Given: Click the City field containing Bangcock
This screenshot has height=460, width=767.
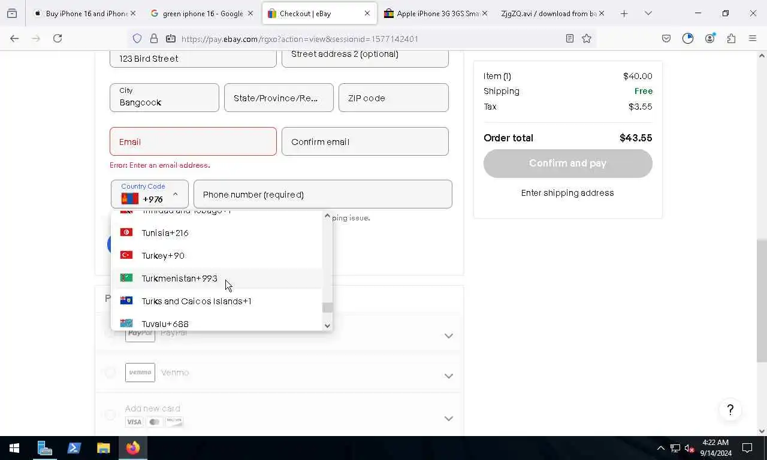Looking at the screenshot, I should (x=164, y=98).
